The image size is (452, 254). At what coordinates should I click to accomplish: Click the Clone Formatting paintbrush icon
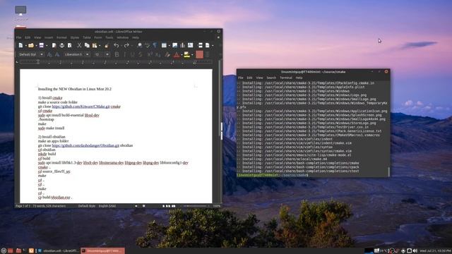pyautogui.click(x=107, y=45)
